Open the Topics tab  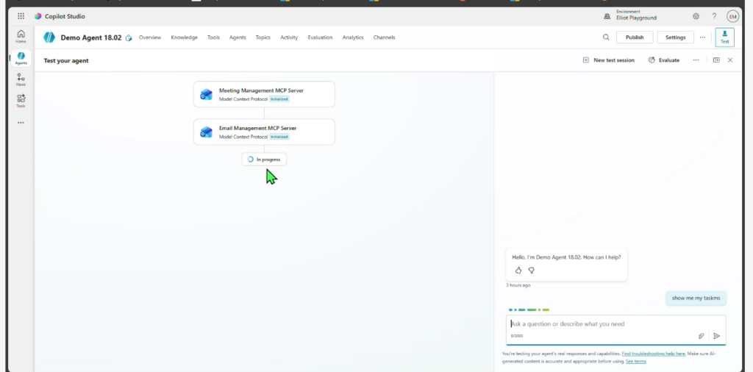click(263, 37)
